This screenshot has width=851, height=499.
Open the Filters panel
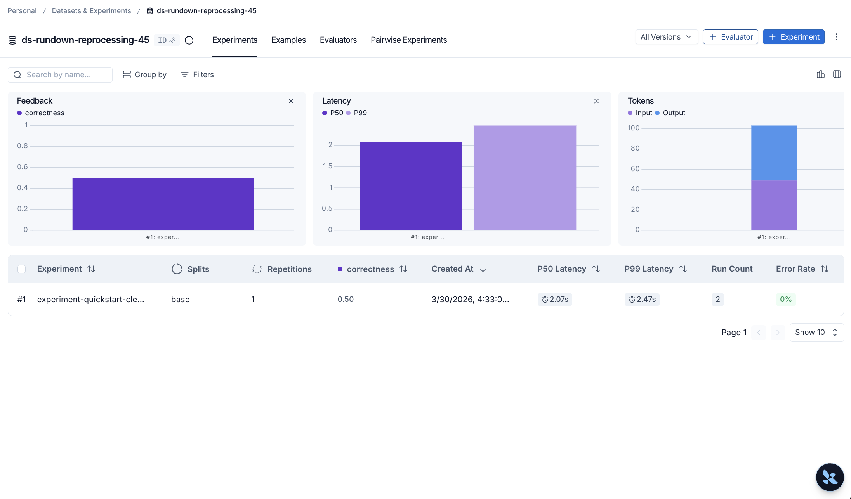coord(197,75)
